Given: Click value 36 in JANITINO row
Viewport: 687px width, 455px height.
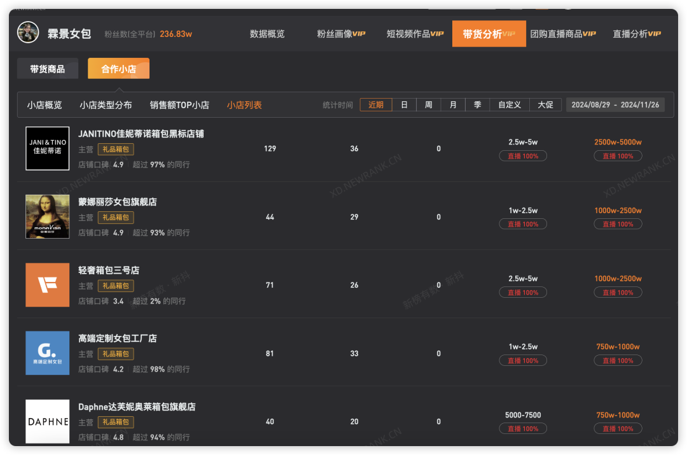Looking at the screenshot, I should [354, 149].
